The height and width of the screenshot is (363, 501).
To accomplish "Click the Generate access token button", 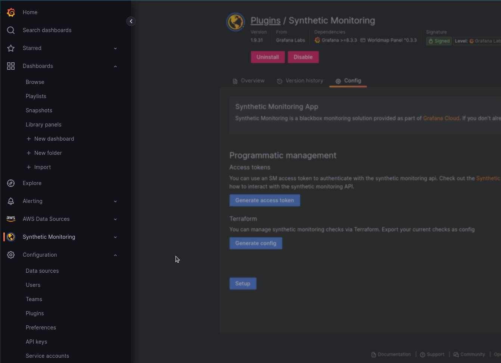I will 265,200.
